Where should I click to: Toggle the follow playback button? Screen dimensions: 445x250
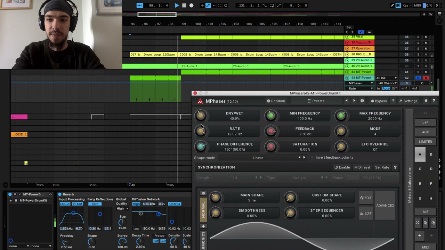click(139, 5)
